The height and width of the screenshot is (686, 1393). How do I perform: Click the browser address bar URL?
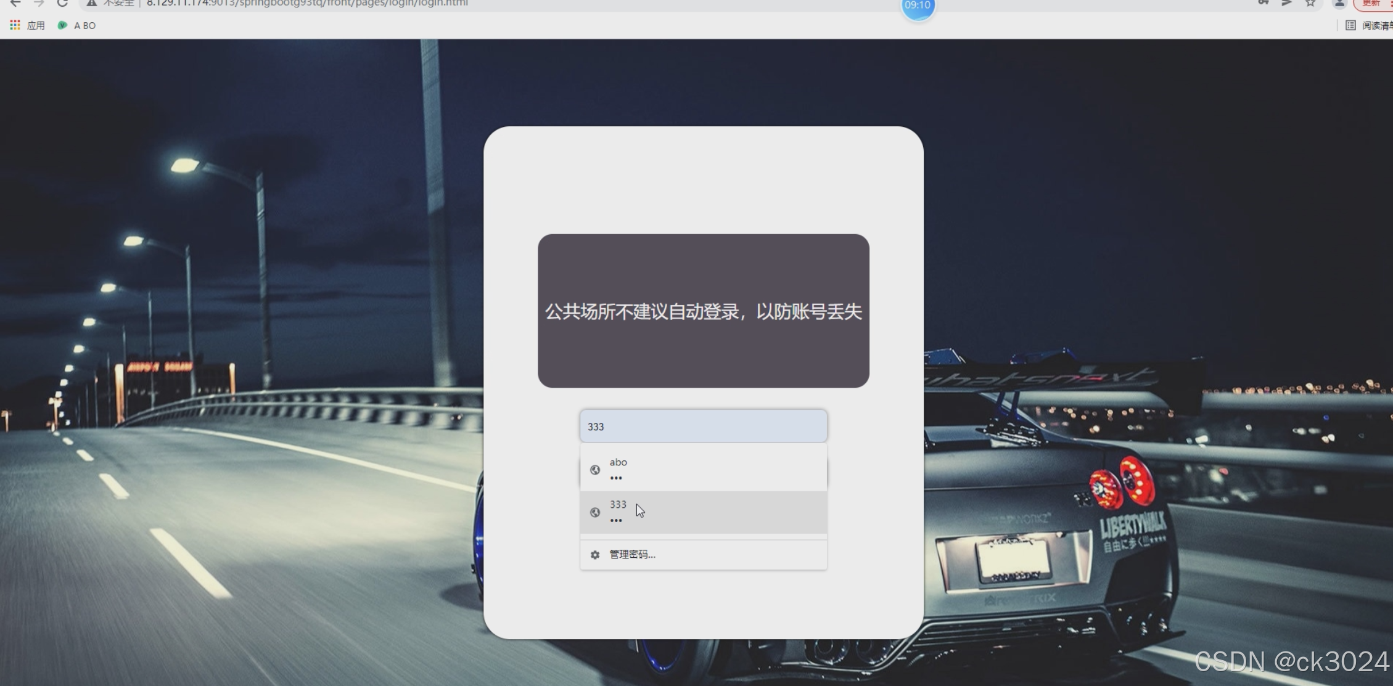pos(307,3)
